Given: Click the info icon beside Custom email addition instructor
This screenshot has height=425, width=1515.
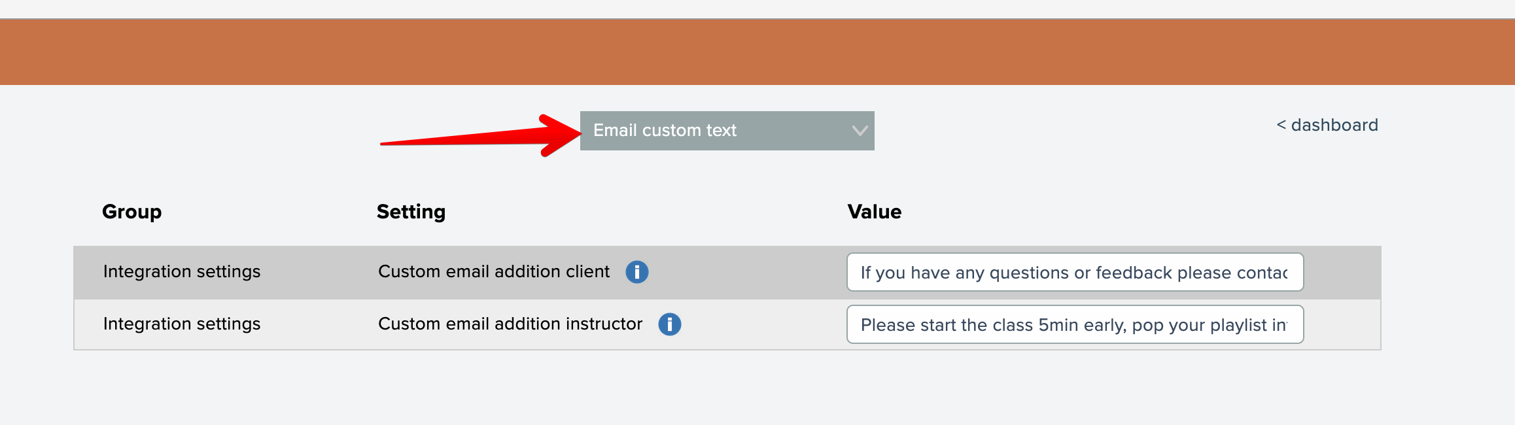Looking at the screenshot, I should tap(669, 324).
